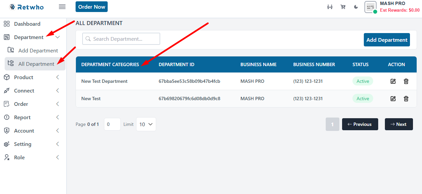Open the shopping cart icon
The height and width of the screenshot is (194, 422).
pyautogui.click(x=343, y=7)
